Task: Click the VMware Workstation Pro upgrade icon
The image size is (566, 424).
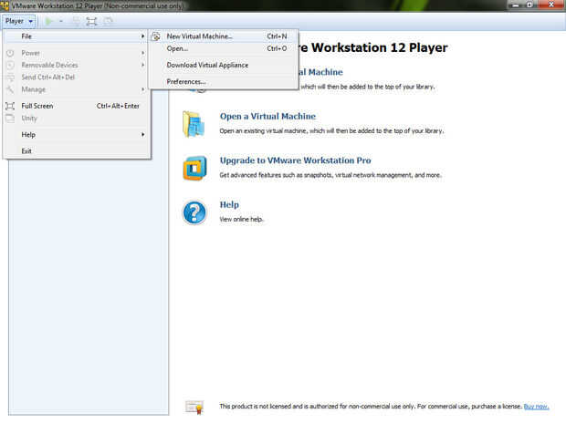Action: [194, 168]
